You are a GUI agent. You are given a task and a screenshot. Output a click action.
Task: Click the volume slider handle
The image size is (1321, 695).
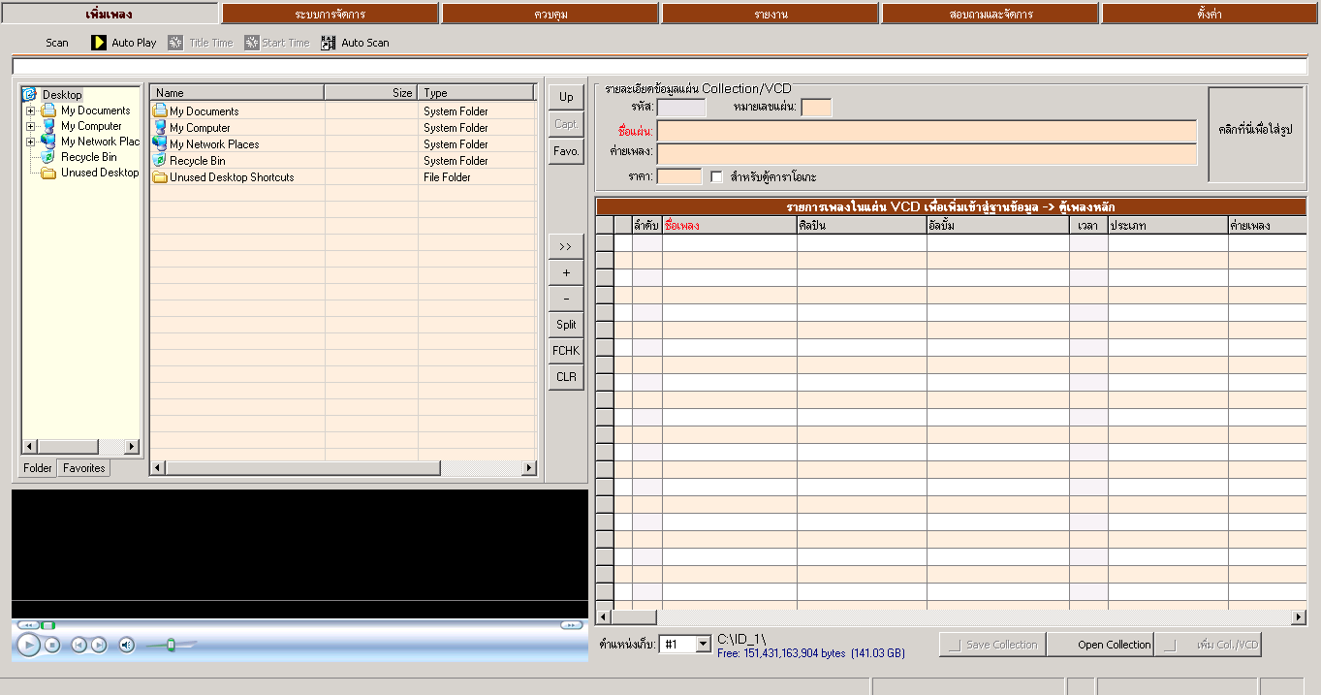click(x=171, y=645)
